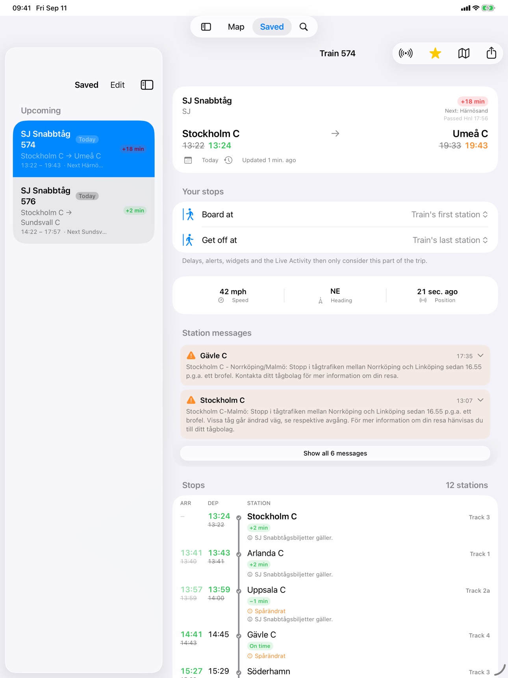The image size is (508, 678).
Task: Share Train 574 via share icon
Action: pos(491,53)
